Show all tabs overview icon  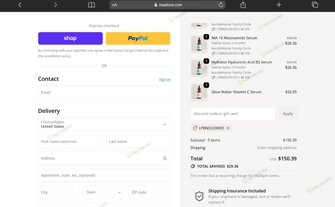(x=315, y=5)
